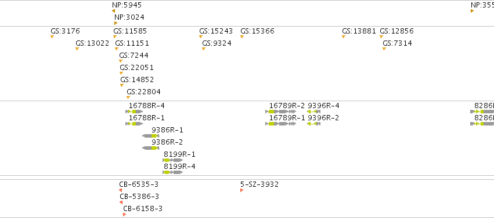
Task: Open the 16789R-1 label
Action: pyautogui.click(x=287, y=118)
